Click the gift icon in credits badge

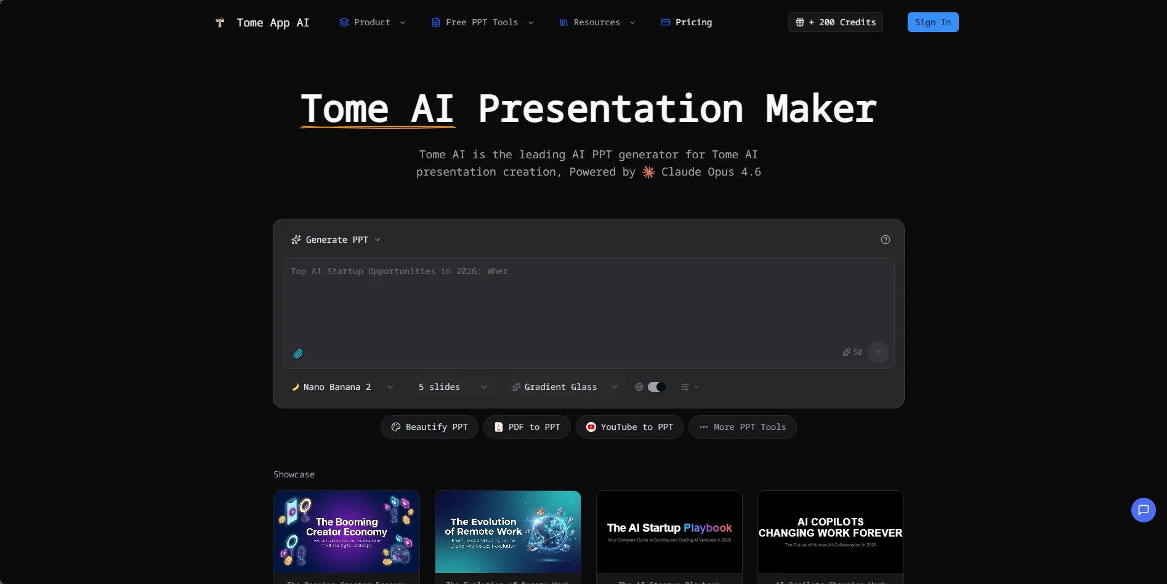point(800,22)
